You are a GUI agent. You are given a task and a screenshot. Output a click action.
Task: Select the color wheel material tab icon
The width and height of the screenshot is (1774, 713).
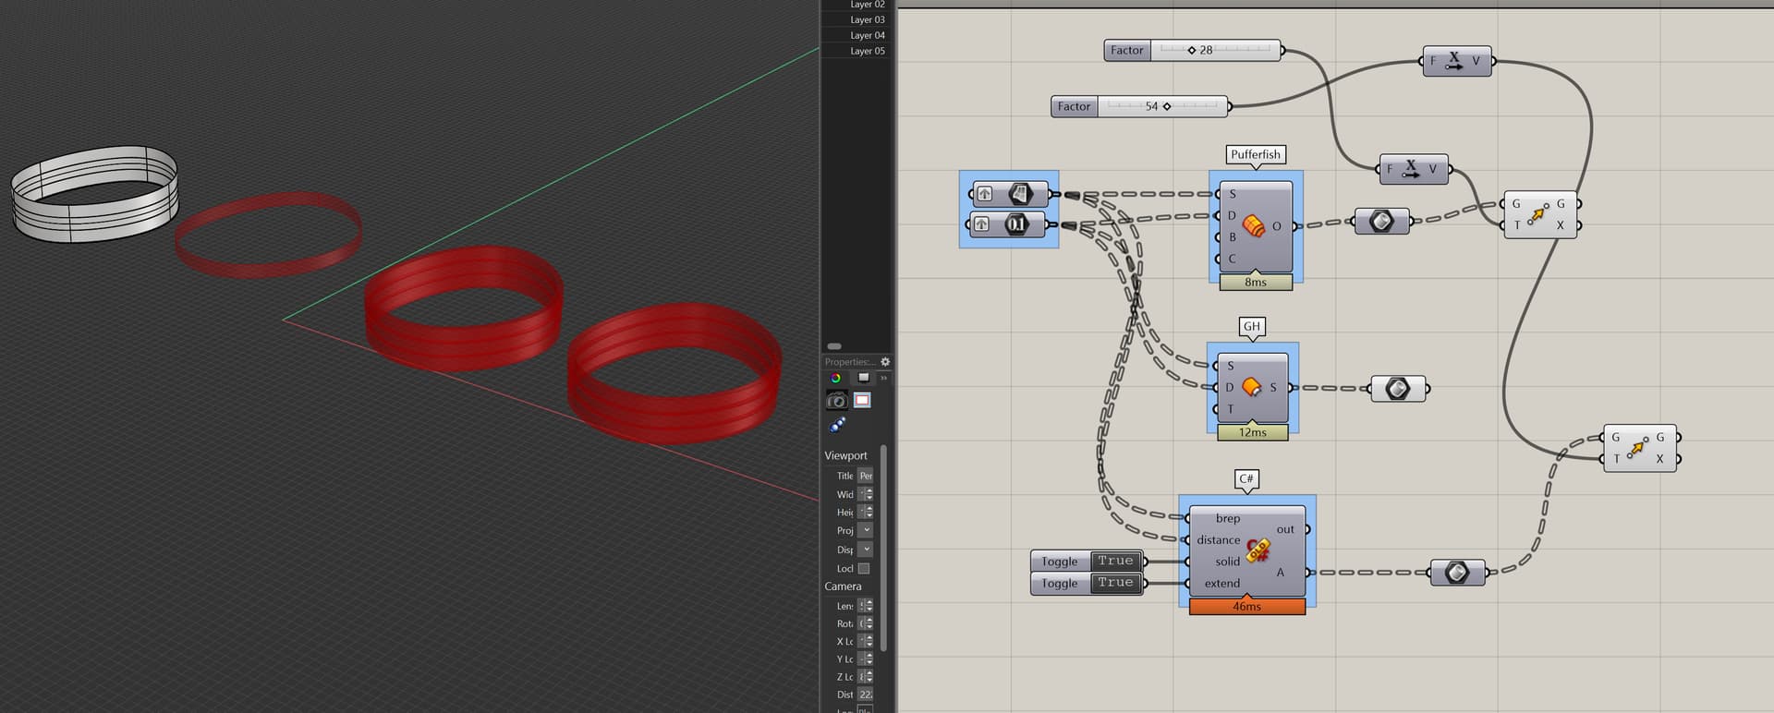(x=835, y=378)
